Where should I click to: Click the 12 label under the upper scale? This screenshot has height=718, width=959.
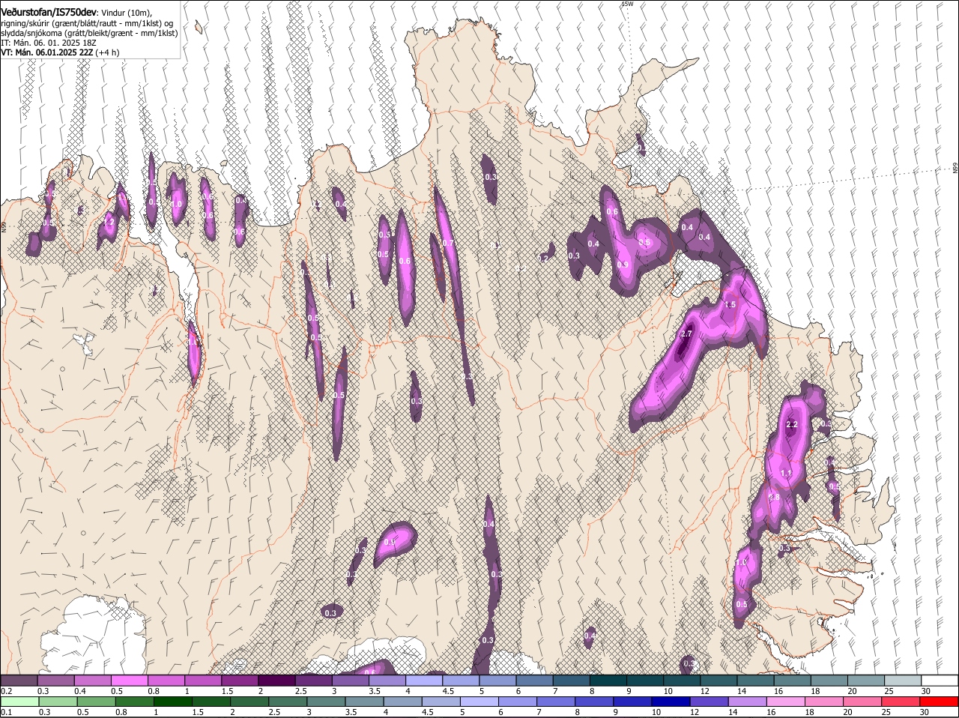click(x=704, y=690)
